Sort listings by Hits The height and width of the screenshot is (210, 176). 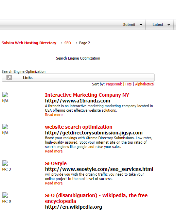point(128,84)
